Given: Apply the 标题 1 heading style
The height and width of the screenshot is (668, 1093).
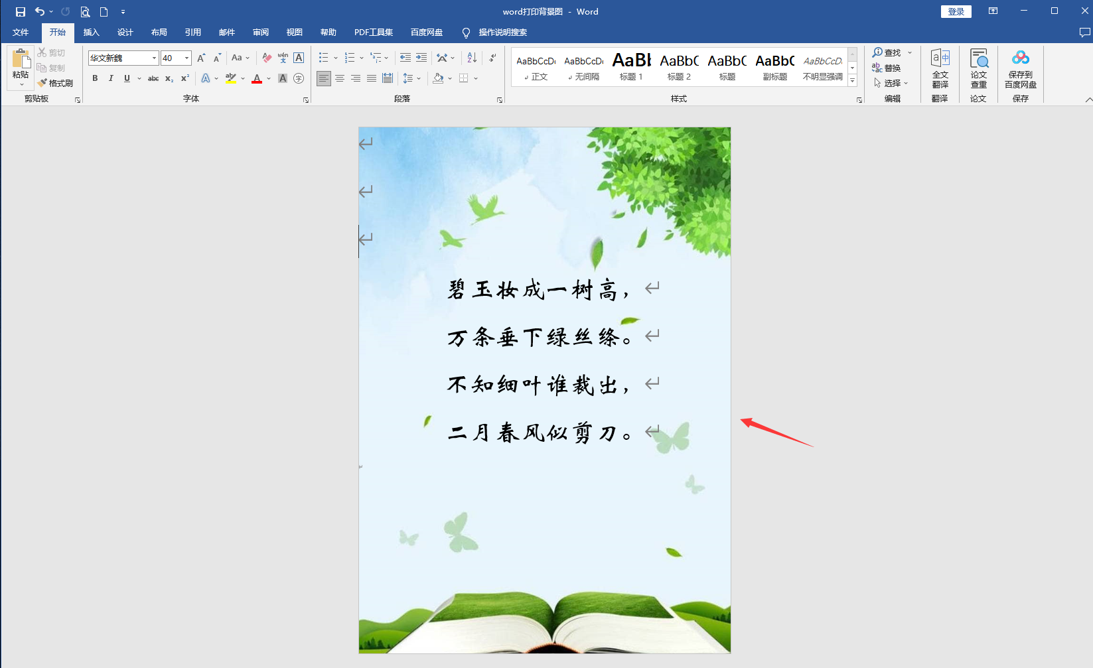Looking at the screenshot, I should coord(631,66).
